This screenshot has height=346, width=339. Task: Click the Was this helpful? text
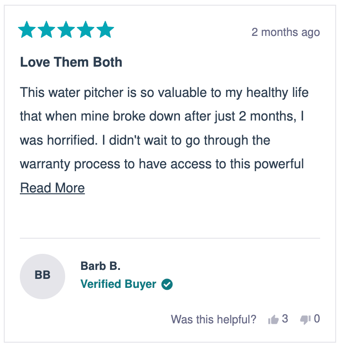tap(213, 320)
